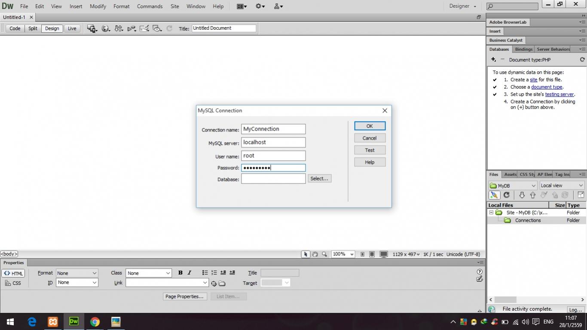This screenshot has width=587, height=330.
Task: Open the MyDB site dropdown
Action: pyautogui.click(x=513, y=186)
